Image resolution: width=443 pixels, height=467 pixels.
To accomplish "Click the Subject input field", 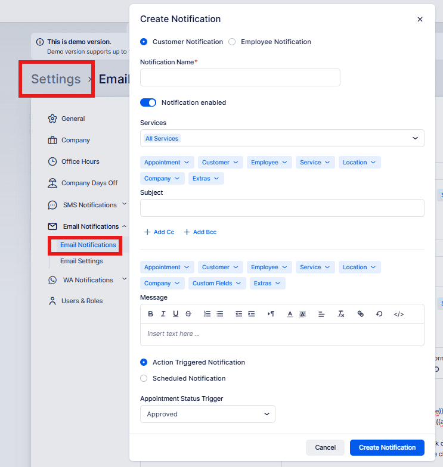I will coord(282,208).
